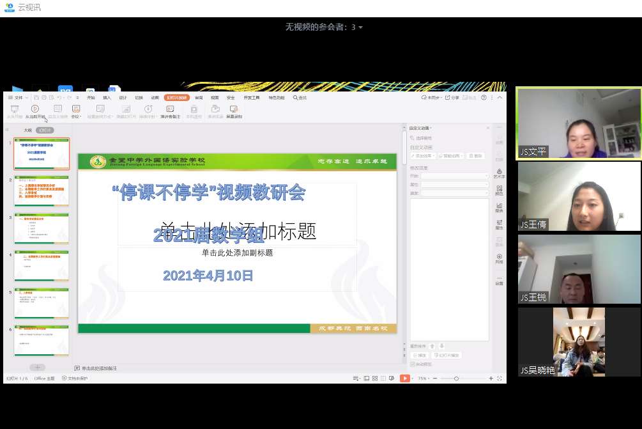Open the Review ribbon tab
The width and height of the screenshot is (642, 429).
(199, 98)
